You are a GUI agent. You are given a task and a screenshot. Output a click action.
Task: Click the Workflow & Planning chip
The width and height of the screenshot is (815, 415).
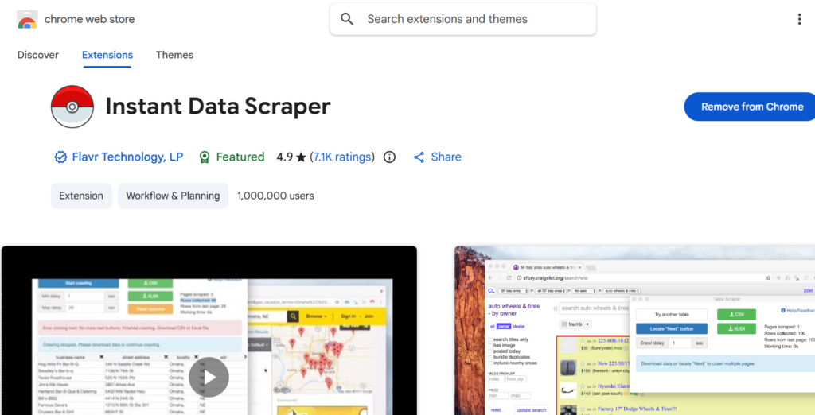[173, 196]
